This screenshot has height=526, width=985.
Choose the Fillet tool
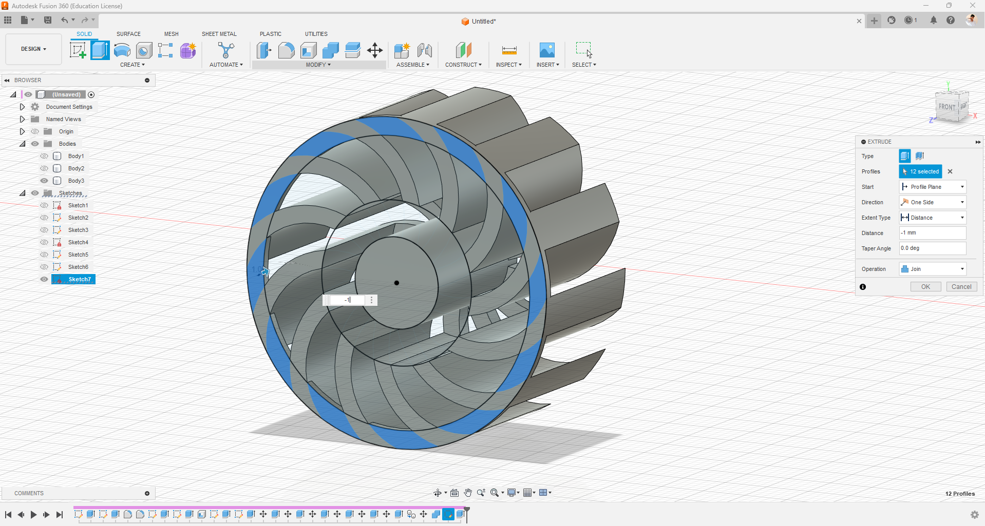coord(287,50)
